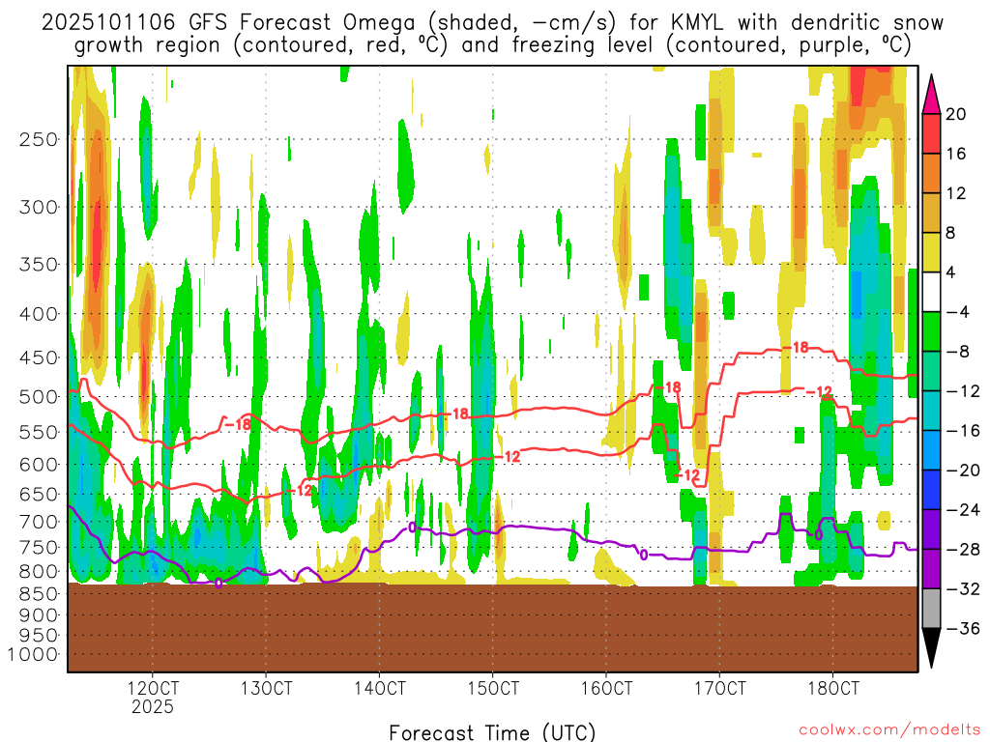Click the 900 pressure level label
The width and height of the screenshot is (990, 742).
39,615
